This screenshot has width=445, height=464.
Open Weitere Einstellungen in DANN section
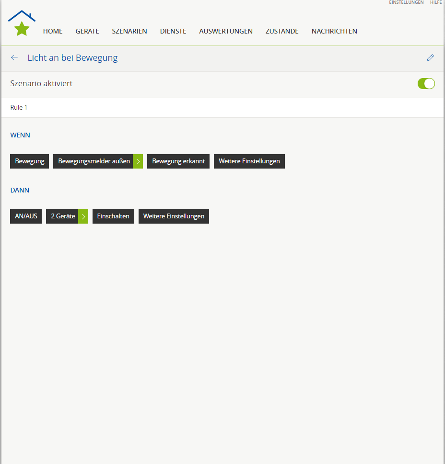(x=174, y=216)
